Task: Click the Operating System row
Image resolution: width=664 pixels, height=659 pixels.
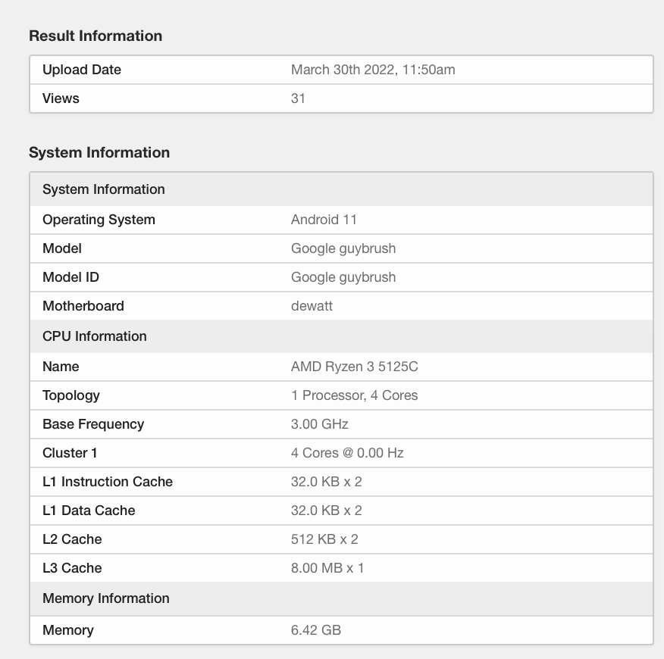Action: coord(99,220)
